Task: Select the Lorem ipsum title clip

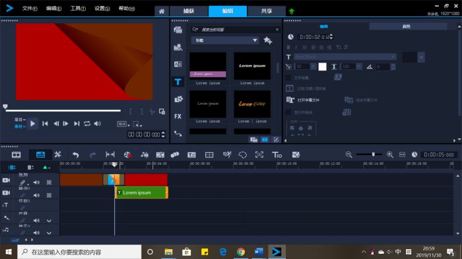Action: coord(141,192)
